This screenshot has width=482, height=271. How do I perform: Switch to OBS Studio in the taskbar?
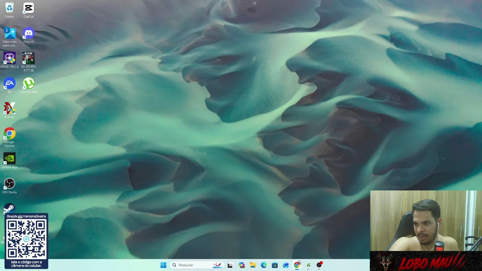click(319, 265)
